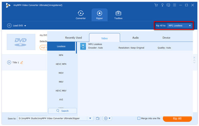The image size is (199, 126).
Task: Click the Rip All button
Action: (177, 119)
